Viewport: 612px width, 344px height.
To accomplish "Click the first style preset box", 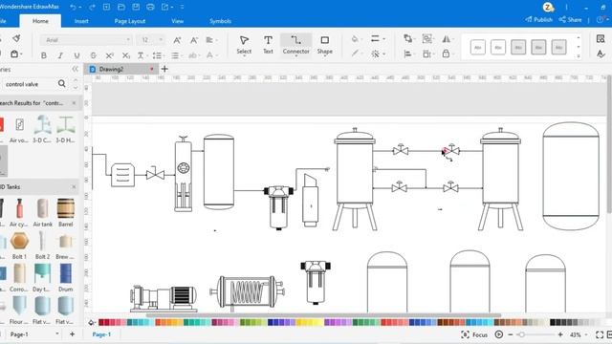I will 478,47.
